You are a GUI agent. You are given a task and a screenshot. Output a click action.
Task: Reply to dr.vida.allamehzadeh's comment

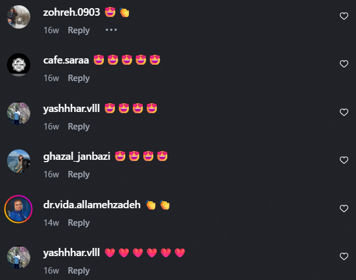coord(79,223)
